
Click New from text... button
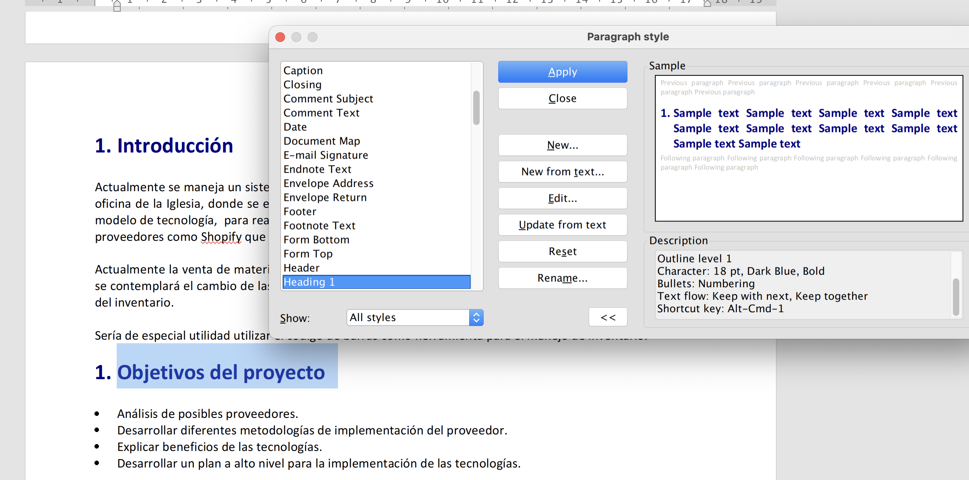click(562, 172)
